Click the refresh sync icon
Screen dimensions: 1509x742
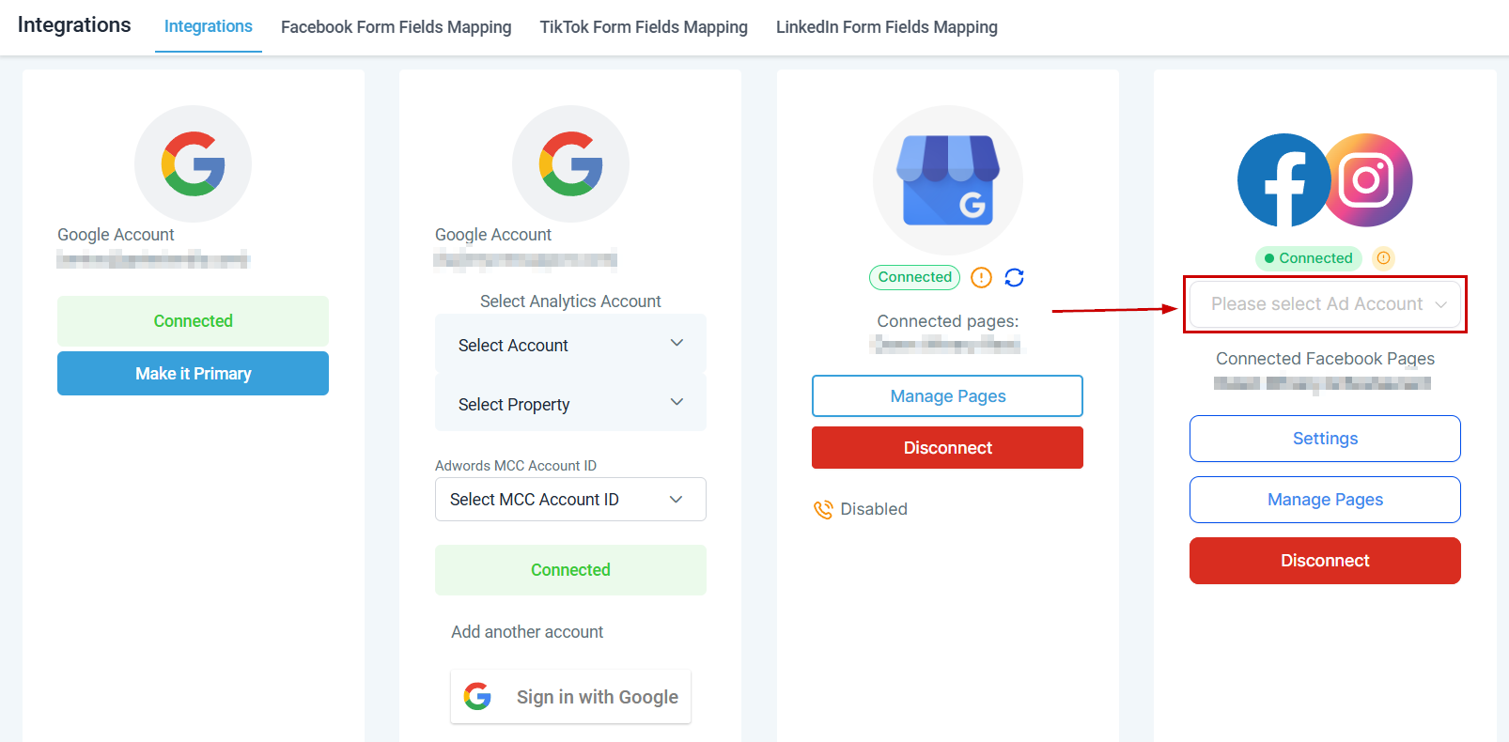1014,277
